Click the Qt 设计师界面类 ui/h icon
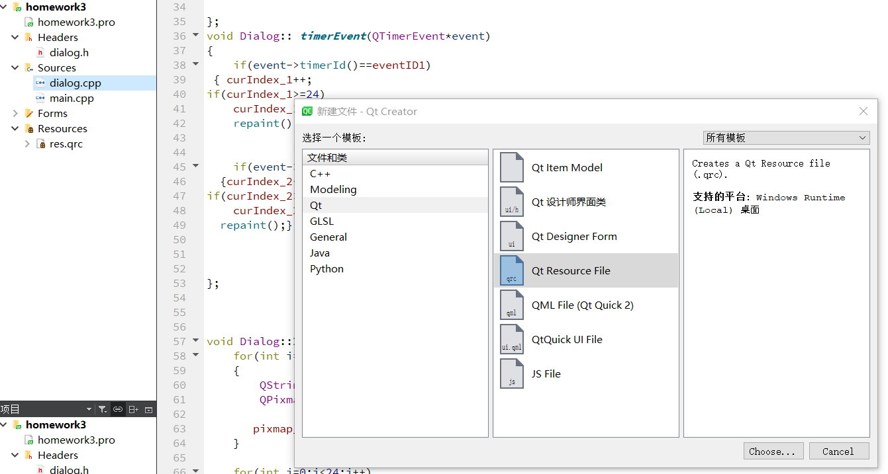This screenshot has height=474, width=888. [511, 202]
